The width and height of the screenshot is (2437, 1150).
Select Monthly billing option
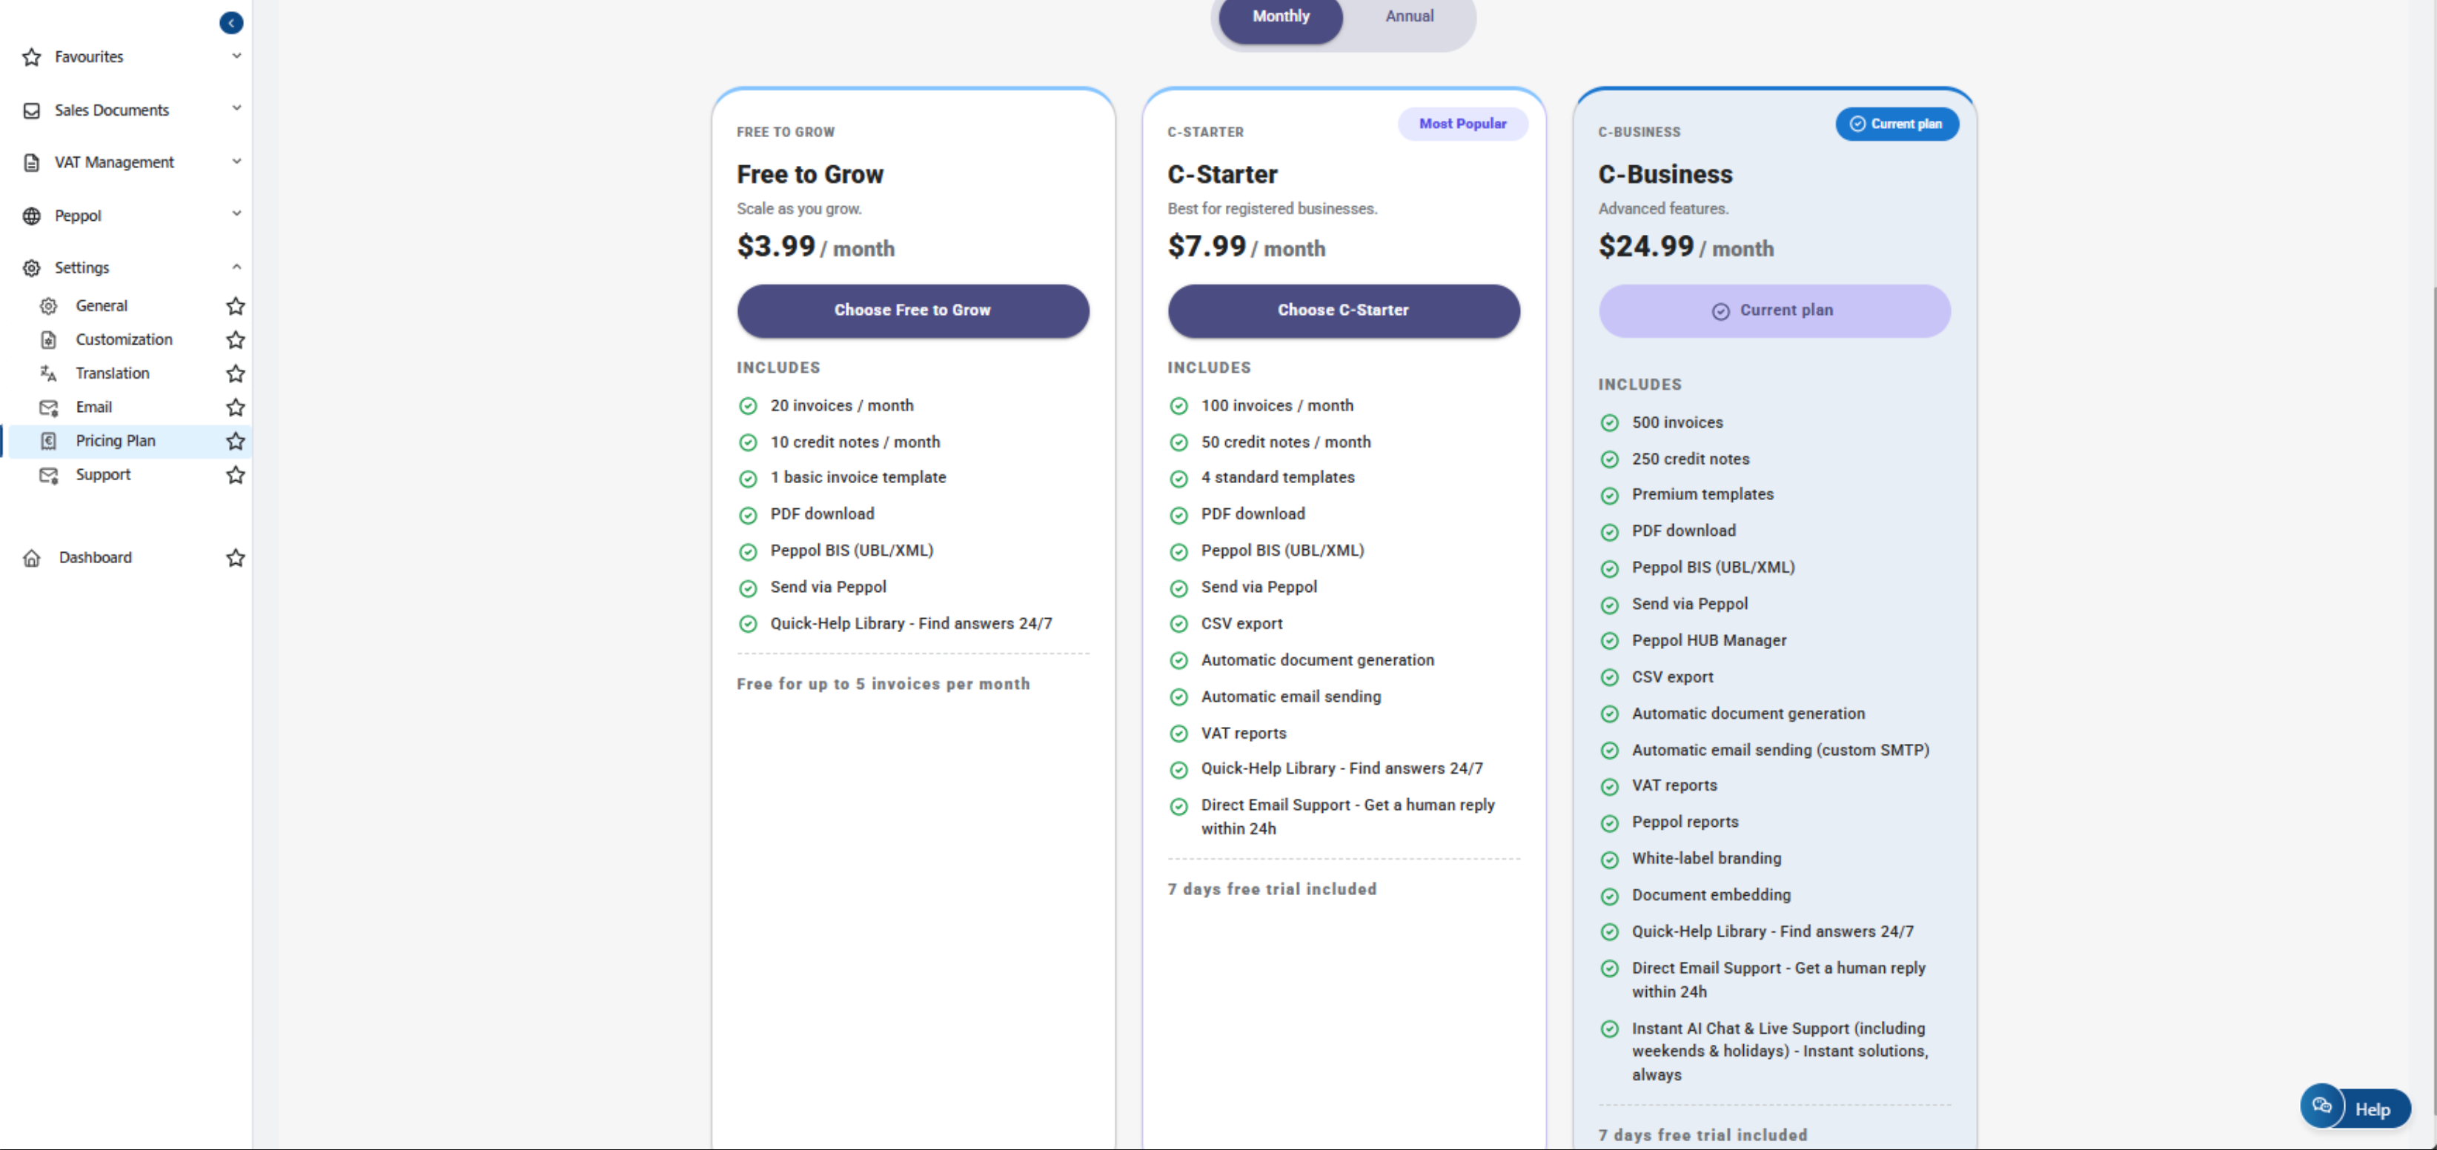[x=1280, y=16]
